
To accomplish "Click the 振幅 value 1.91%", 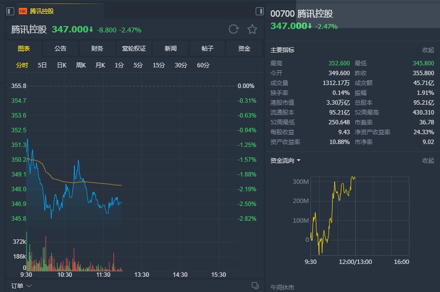I will click(x=425, y=93).
